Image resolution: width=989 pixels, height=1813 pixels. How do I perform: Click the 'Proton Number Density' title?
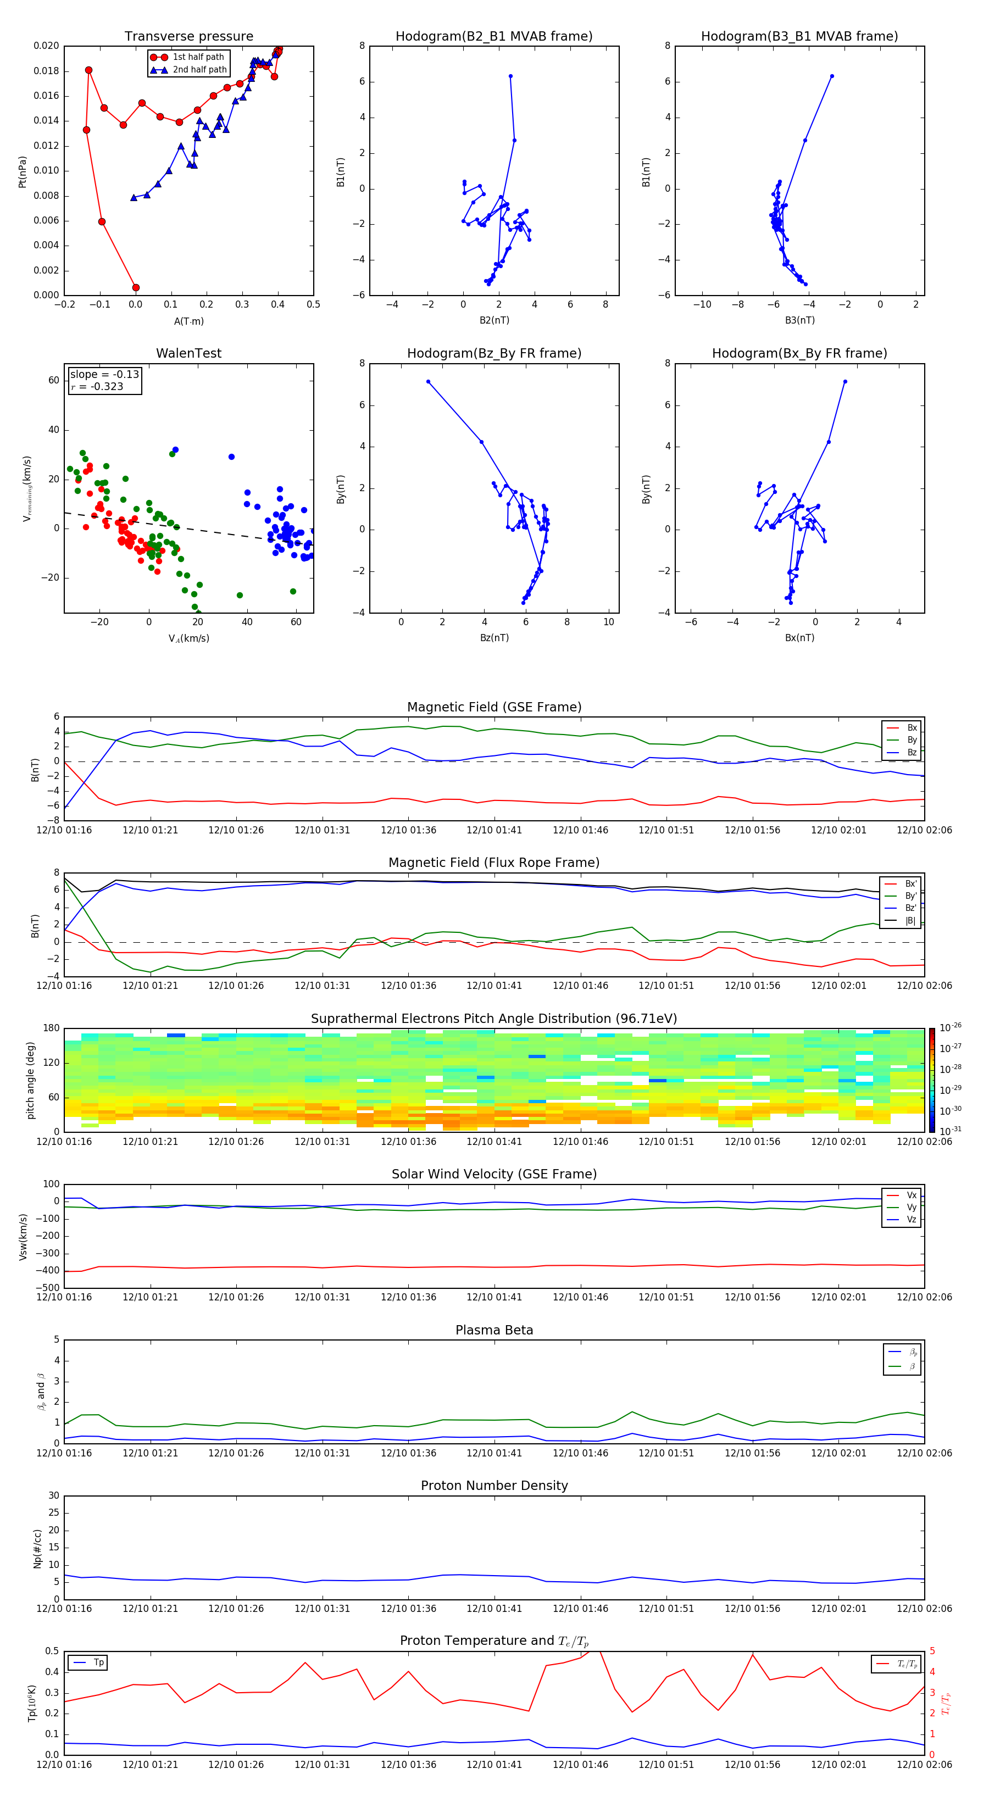coord(494,1486)
